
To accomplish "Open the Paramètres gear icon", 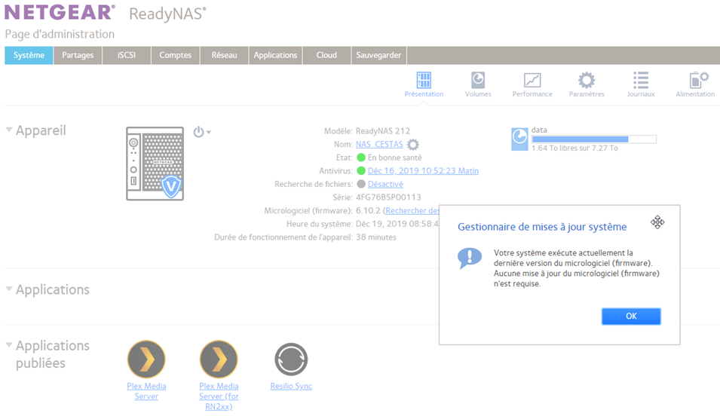I will point(586,81).
